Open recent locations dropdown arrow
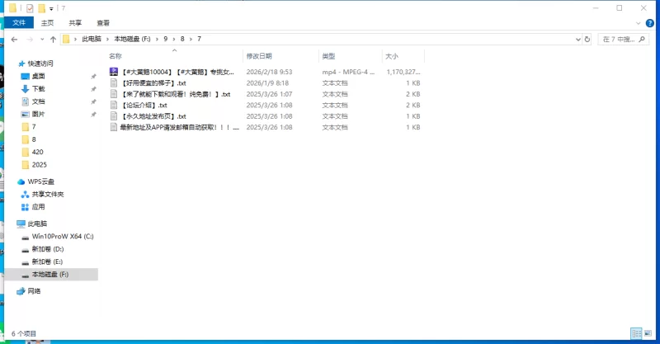Viewport: 660px width, 344px height. tap(42, 39)
